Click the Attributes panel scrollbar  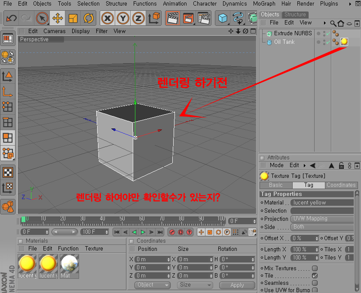point(357,242)
